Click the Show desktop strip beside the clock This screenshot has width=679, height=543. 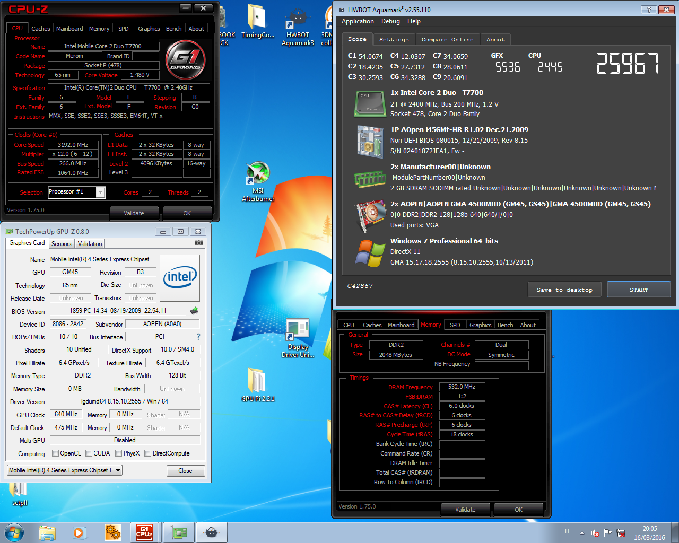[x=675, y=532]
